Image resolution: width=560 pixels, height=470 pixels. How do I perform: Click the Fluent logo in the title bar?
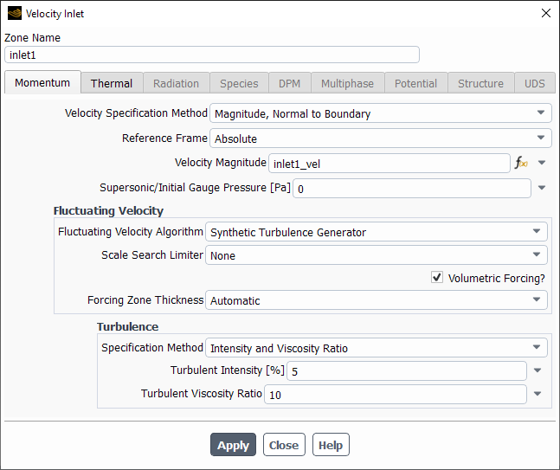14,13
